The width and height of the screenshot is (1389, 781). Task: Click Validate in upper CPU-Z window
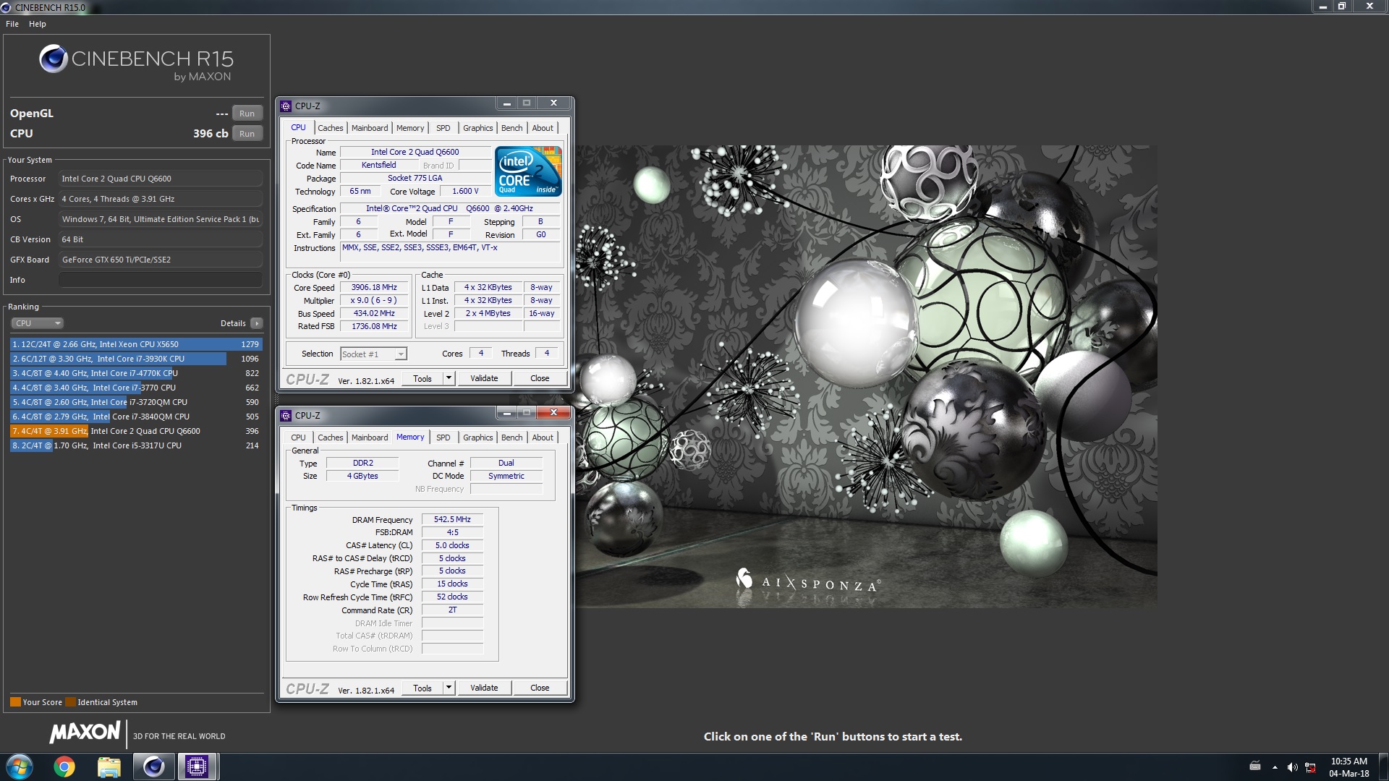pos(484,378)
